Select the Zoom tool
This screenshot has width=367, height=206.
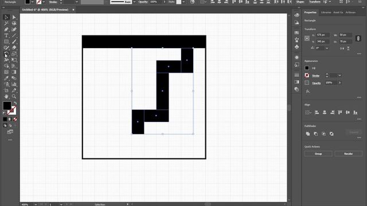[x=14, y=96]
